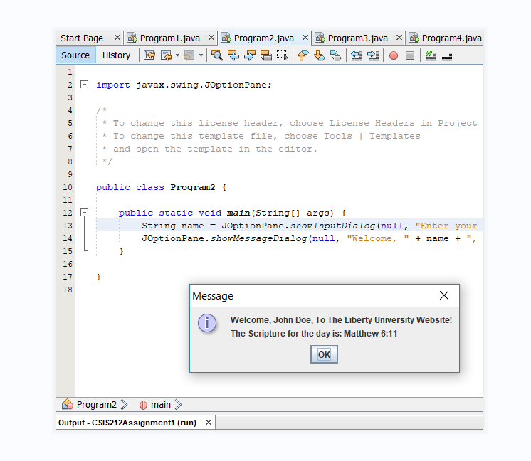Click Stop Macro Recording square icon
Viewport: 531px width, 461px height.
[410, 55]
